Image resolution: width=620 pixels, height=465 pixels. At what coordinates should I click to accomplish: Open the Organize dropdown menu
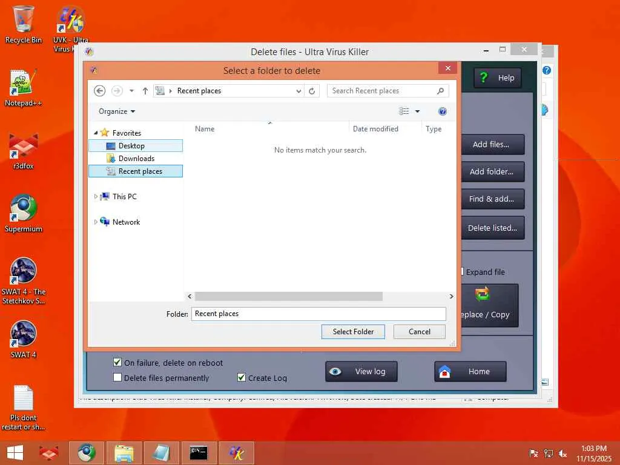117,111
